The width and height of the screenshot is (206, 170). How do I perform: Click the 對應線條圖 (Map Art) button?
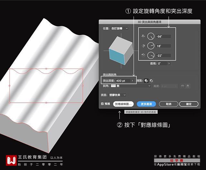click(x=123, y=104)
